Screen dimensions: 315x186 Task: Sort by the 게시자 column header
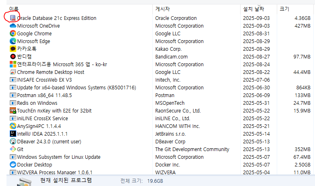[x=163, y=9]
